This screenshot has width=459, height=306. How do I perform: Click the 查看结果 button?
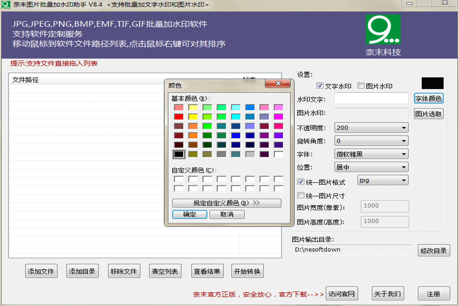[207, 271]
